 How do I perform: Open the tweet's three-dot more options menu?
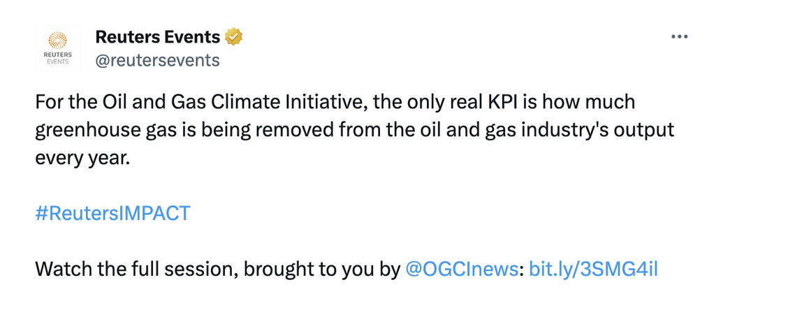[679, 37]
